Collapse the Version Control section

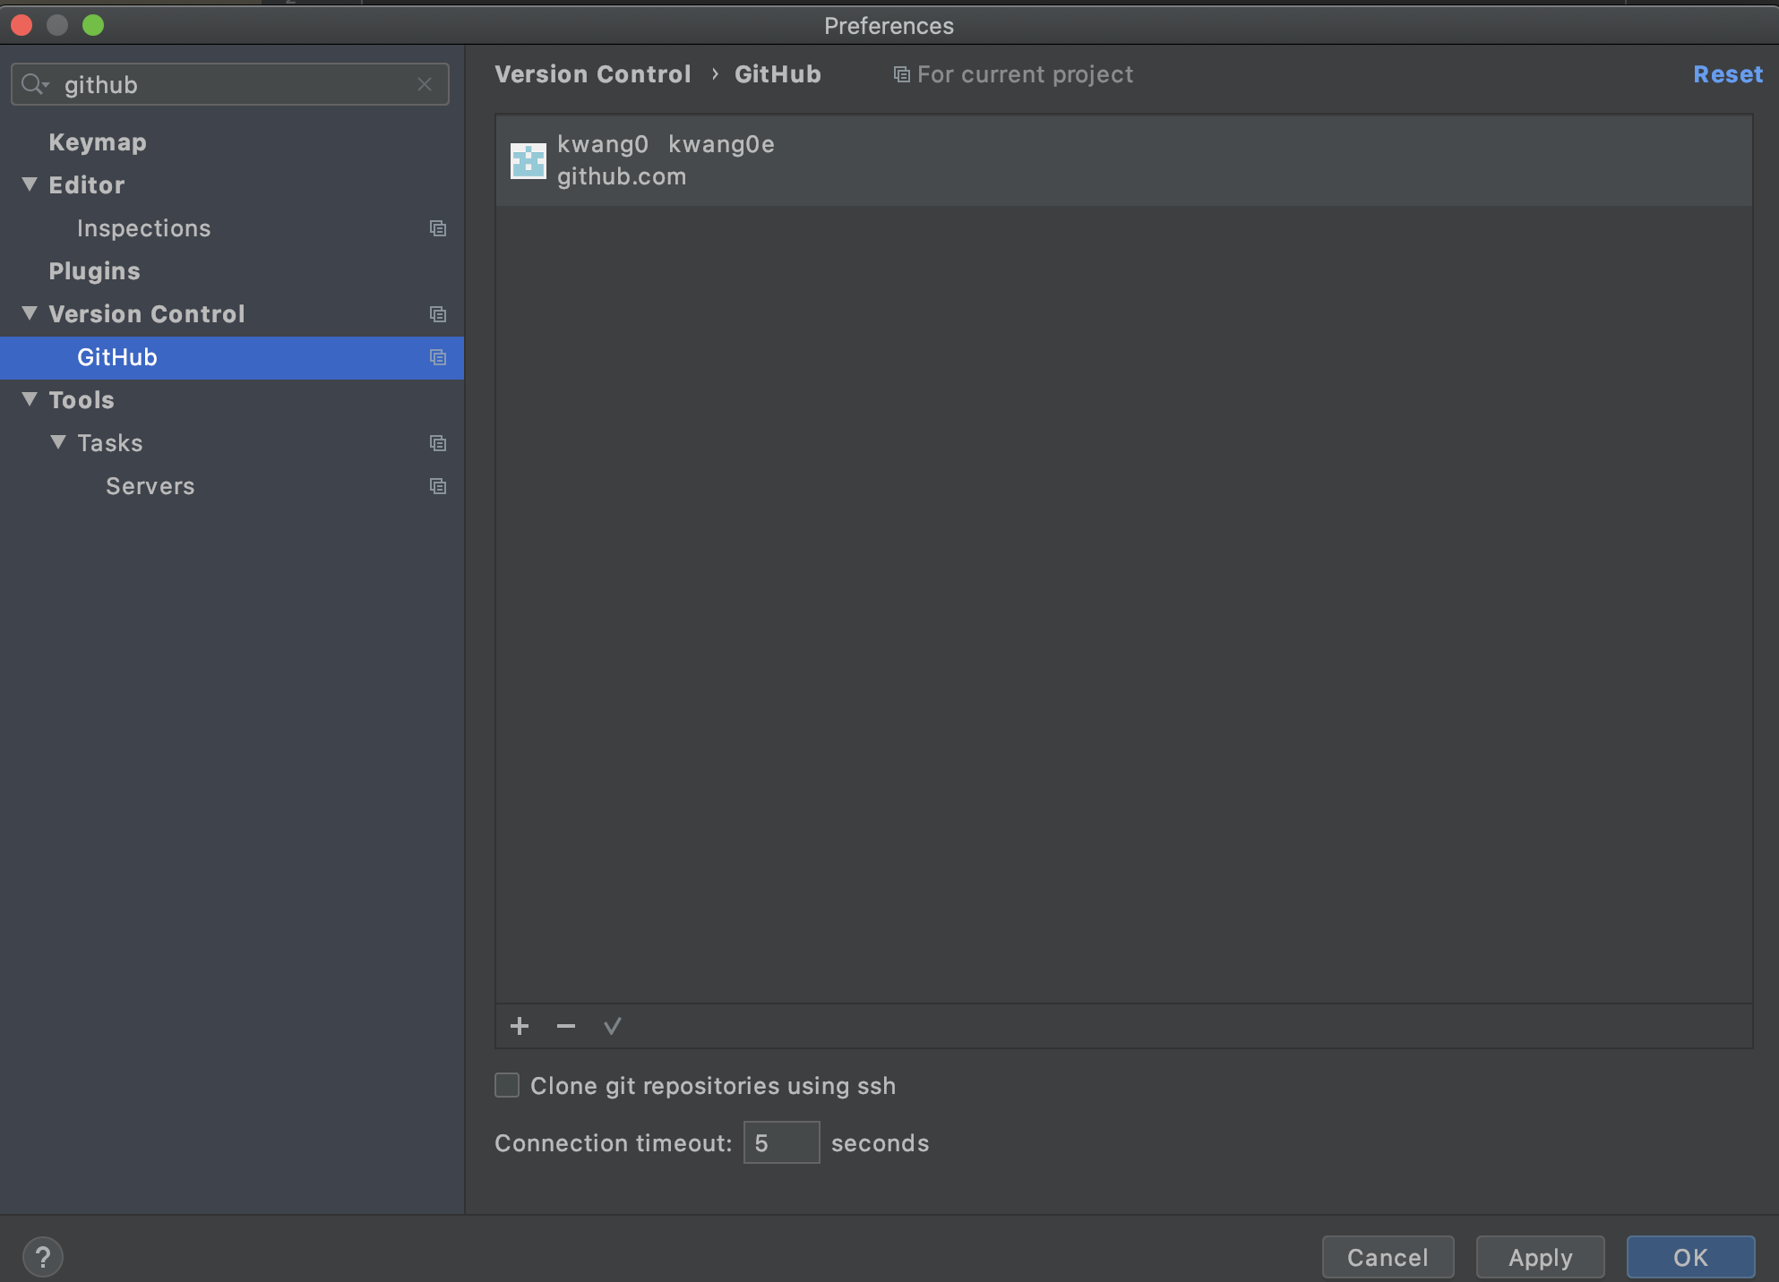click(x=30, y=313)
